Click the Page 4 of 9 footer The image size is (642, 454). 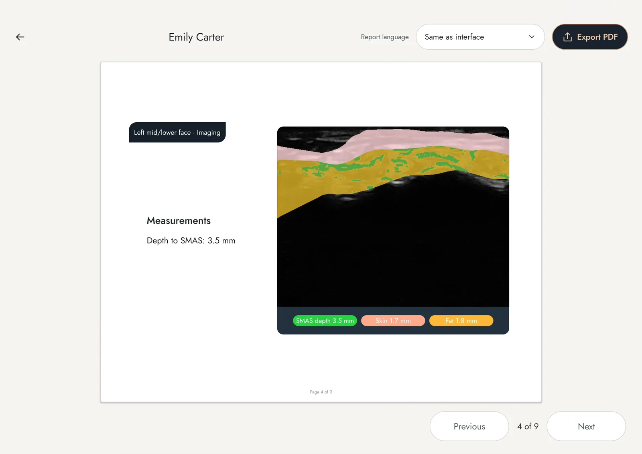click(x=321, y=392)
